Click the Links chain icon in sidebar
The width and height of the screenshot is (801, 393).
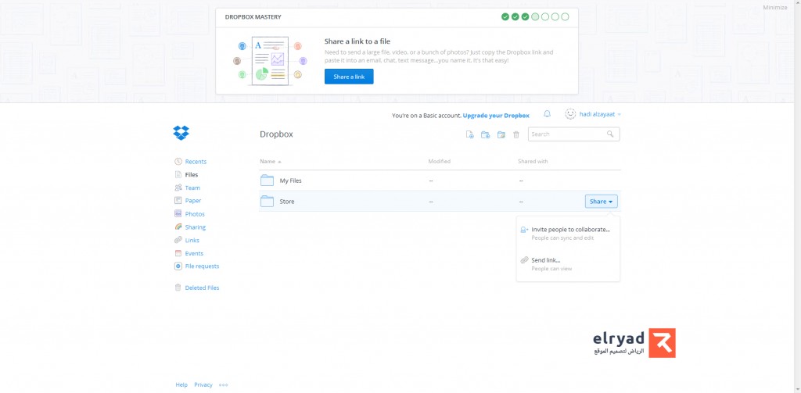pos(178,240)
